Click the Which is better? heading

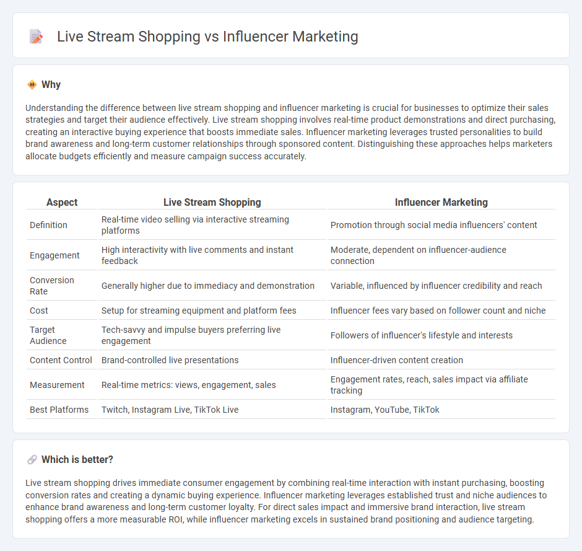click(77, 460)
